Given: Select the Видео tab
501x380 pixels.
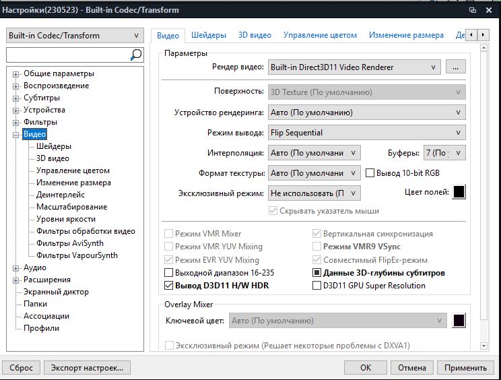Looking at the screenshot, I should (x=168, y=36).
